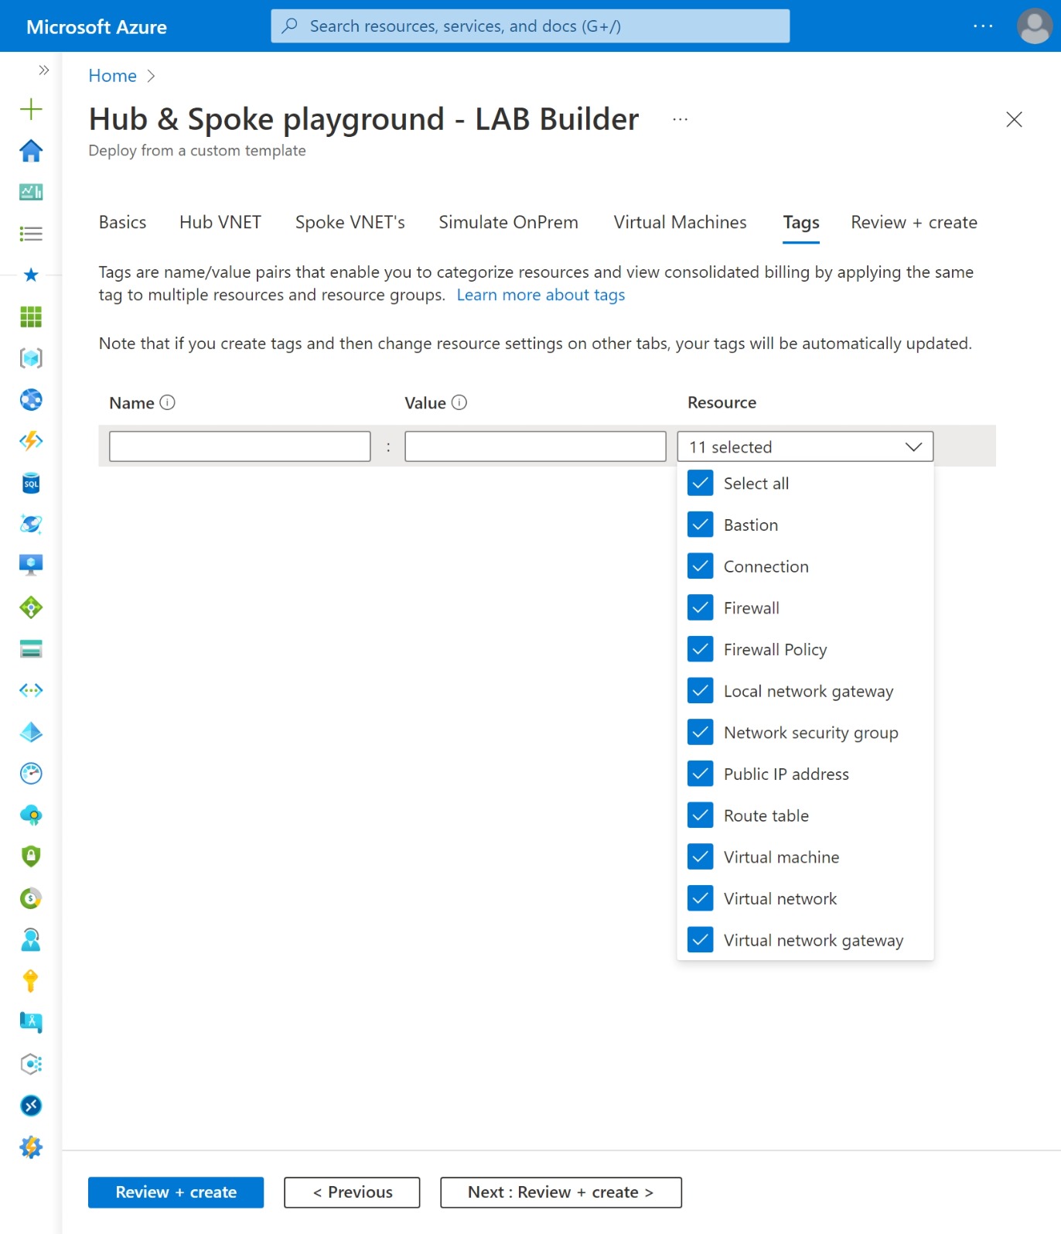Open the All services list icon
1061x1234 pixels.
coord(31,234)
